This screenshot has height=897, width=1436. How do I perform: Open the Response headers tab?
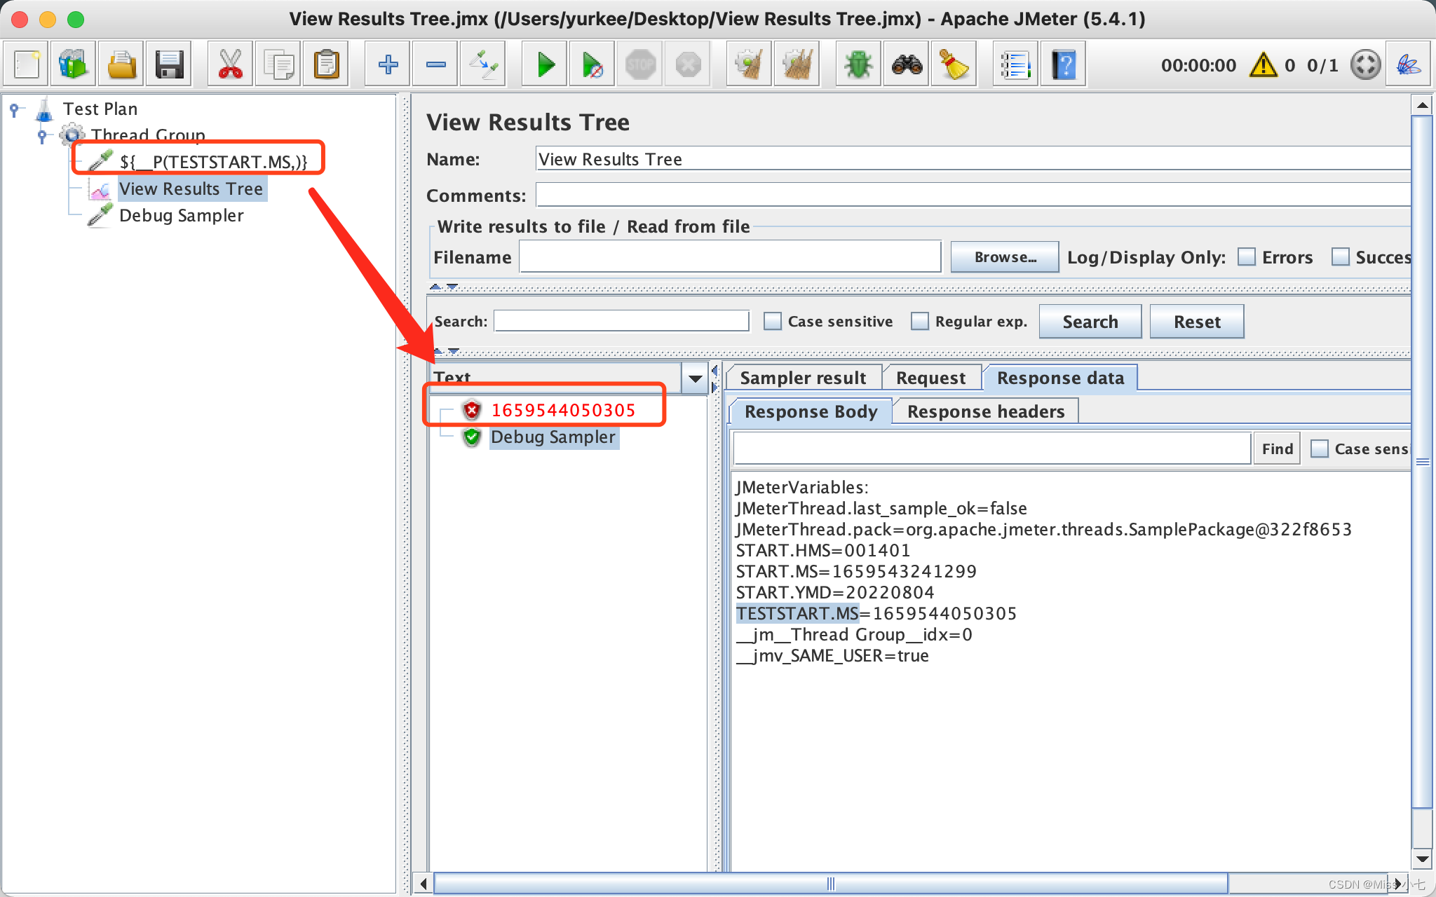(x=986, y=411)
